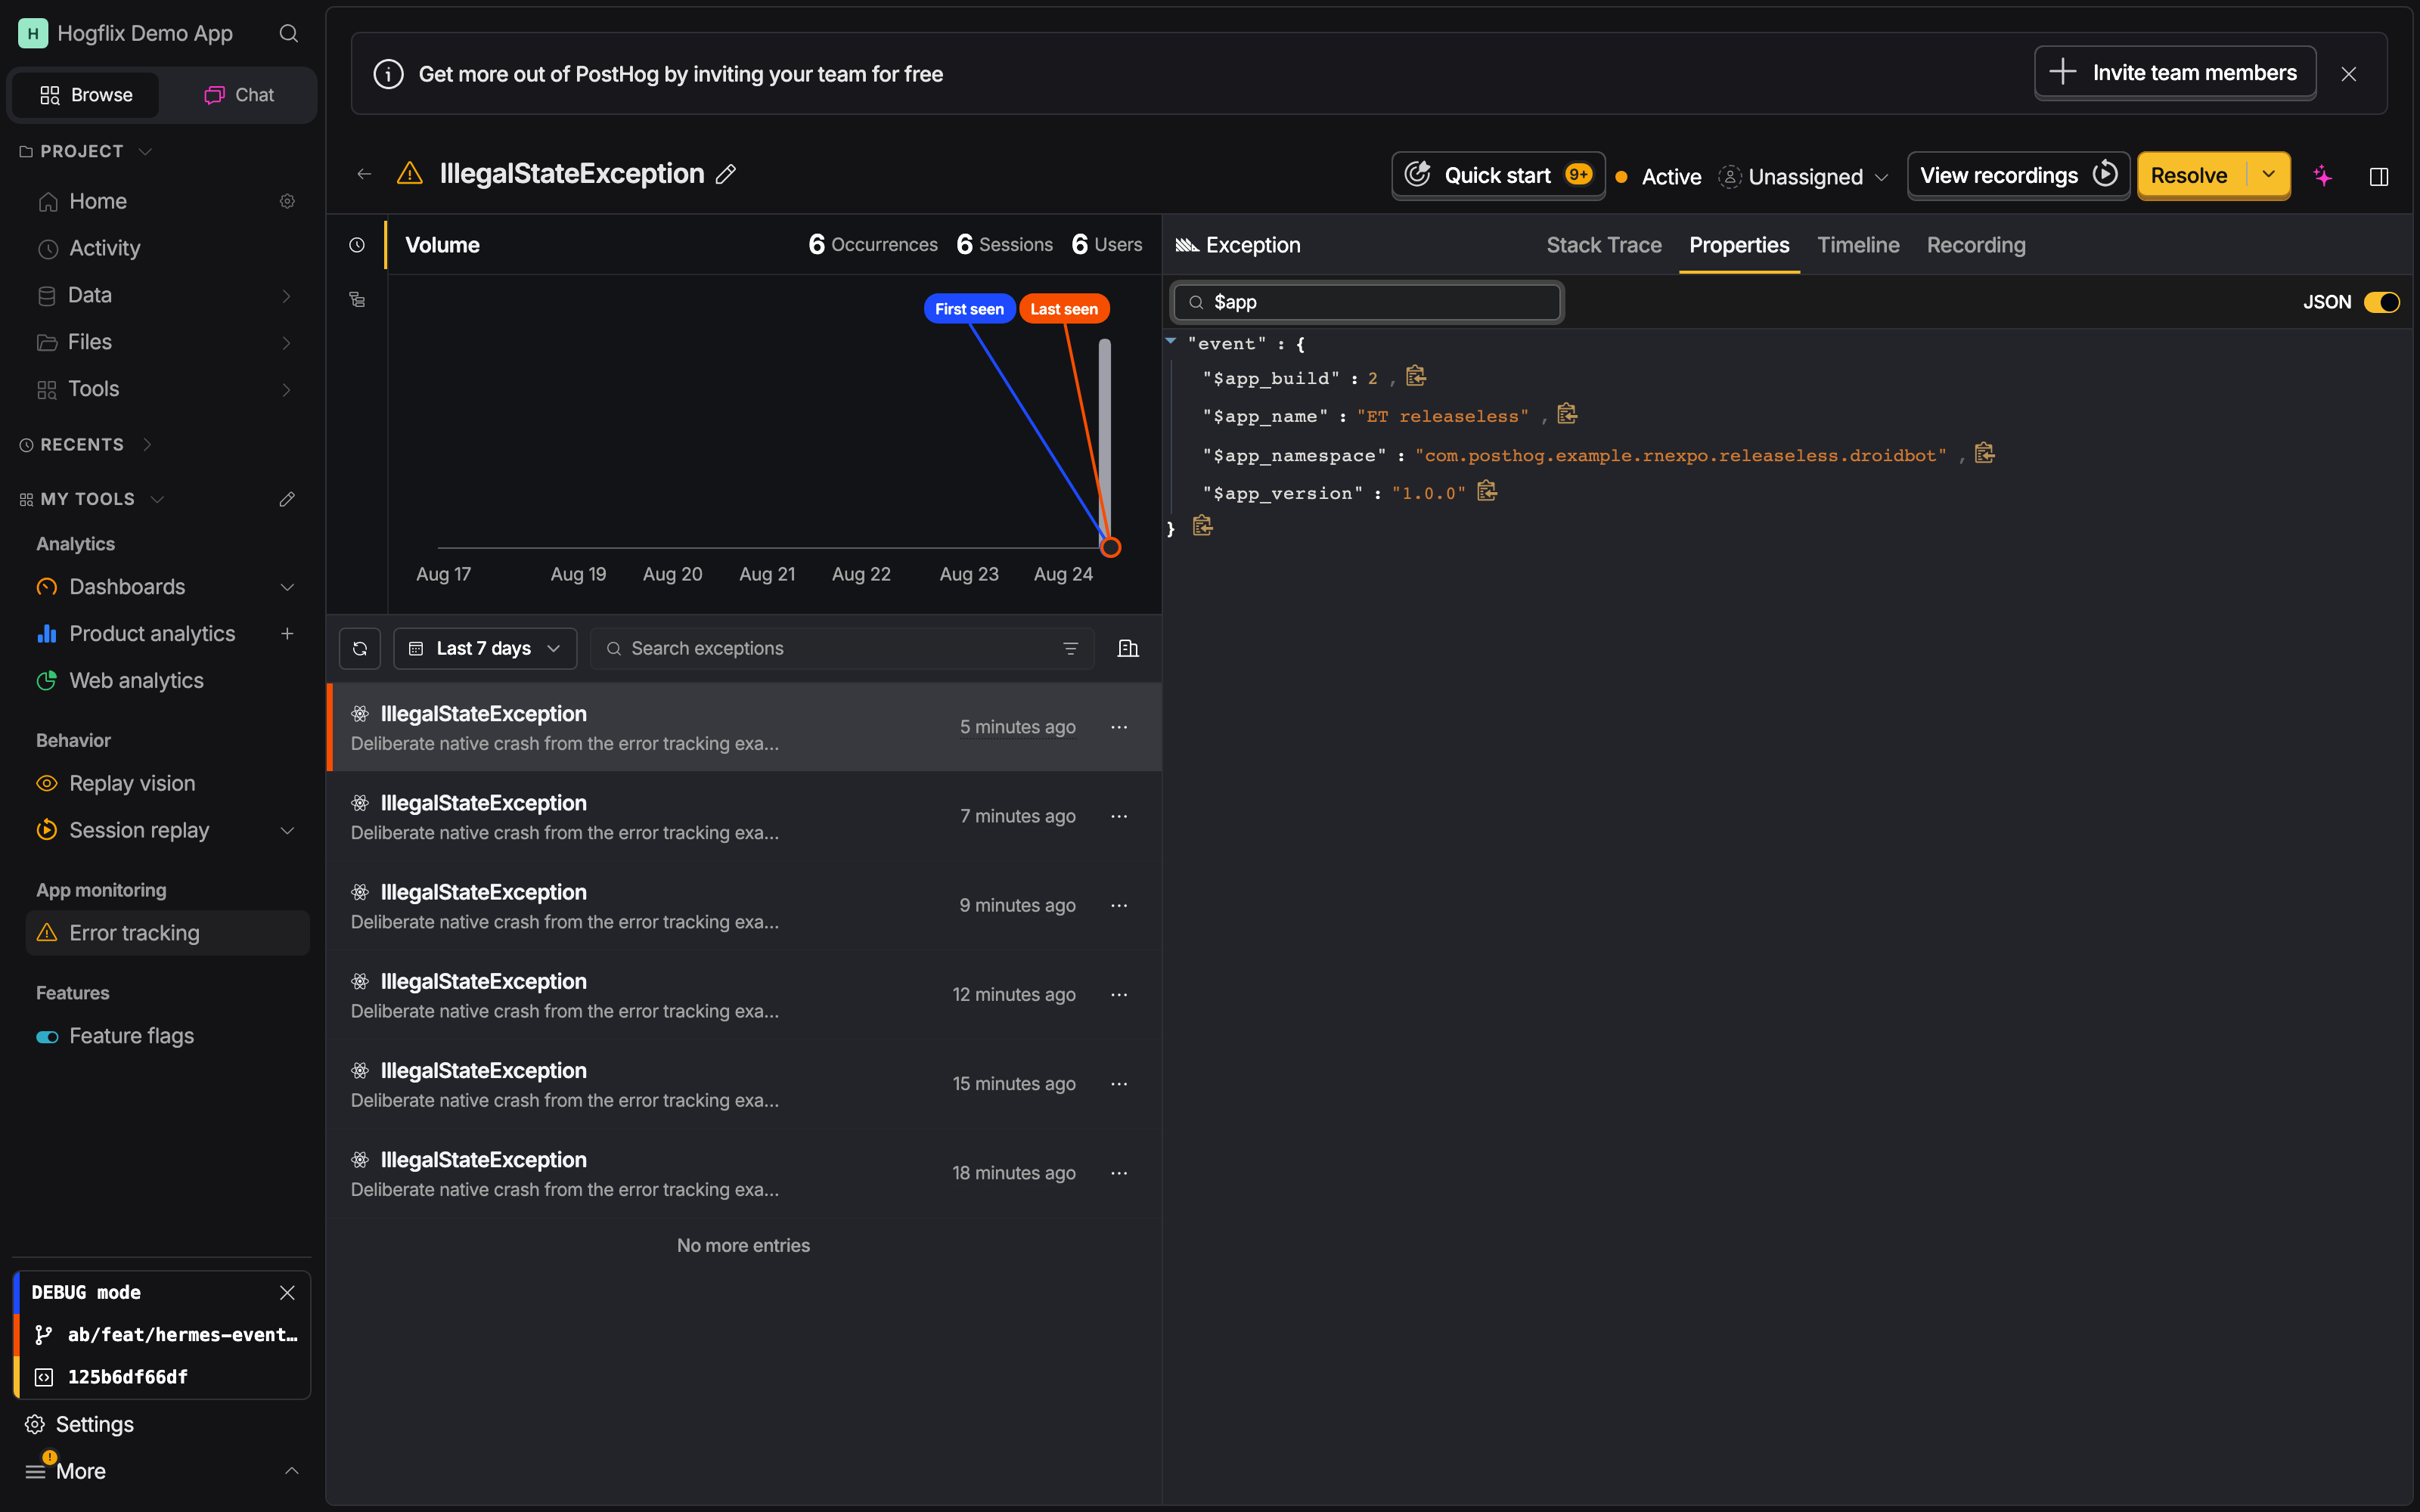Copy the $app_build property value
This screenshot has width=2420, height=1512.
tap(1415, 376)
